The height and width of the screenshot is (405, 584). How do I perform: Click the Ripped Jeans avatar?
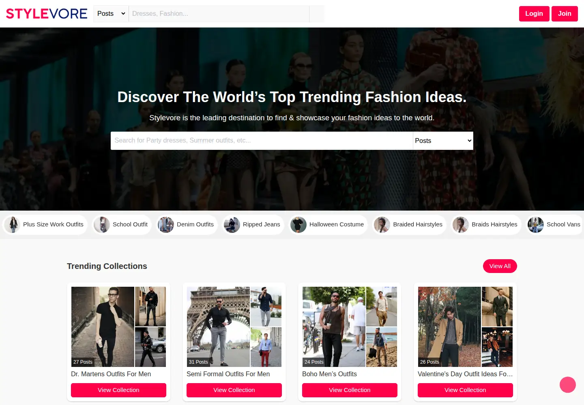coord(232,224)
